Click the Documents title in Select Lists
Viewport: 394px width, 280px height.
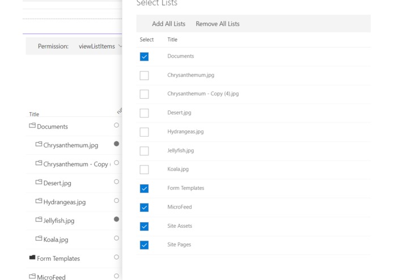pyautogui.click(x=181, y=56)
